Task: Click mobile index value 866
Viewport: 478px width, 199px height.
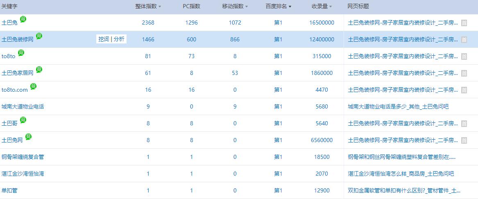Action: [235, 40]
